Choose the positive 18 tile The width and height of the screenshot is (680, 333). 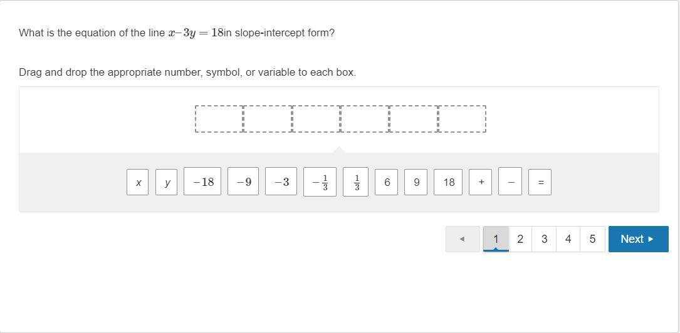click(448, 182)
